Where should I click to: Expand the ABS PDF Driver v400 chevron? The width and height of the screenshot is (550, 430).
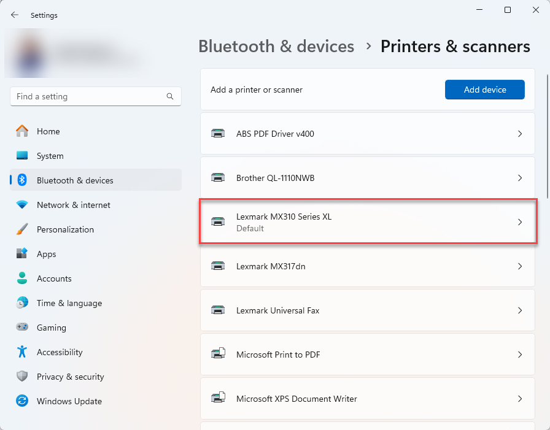click(519, 134)
